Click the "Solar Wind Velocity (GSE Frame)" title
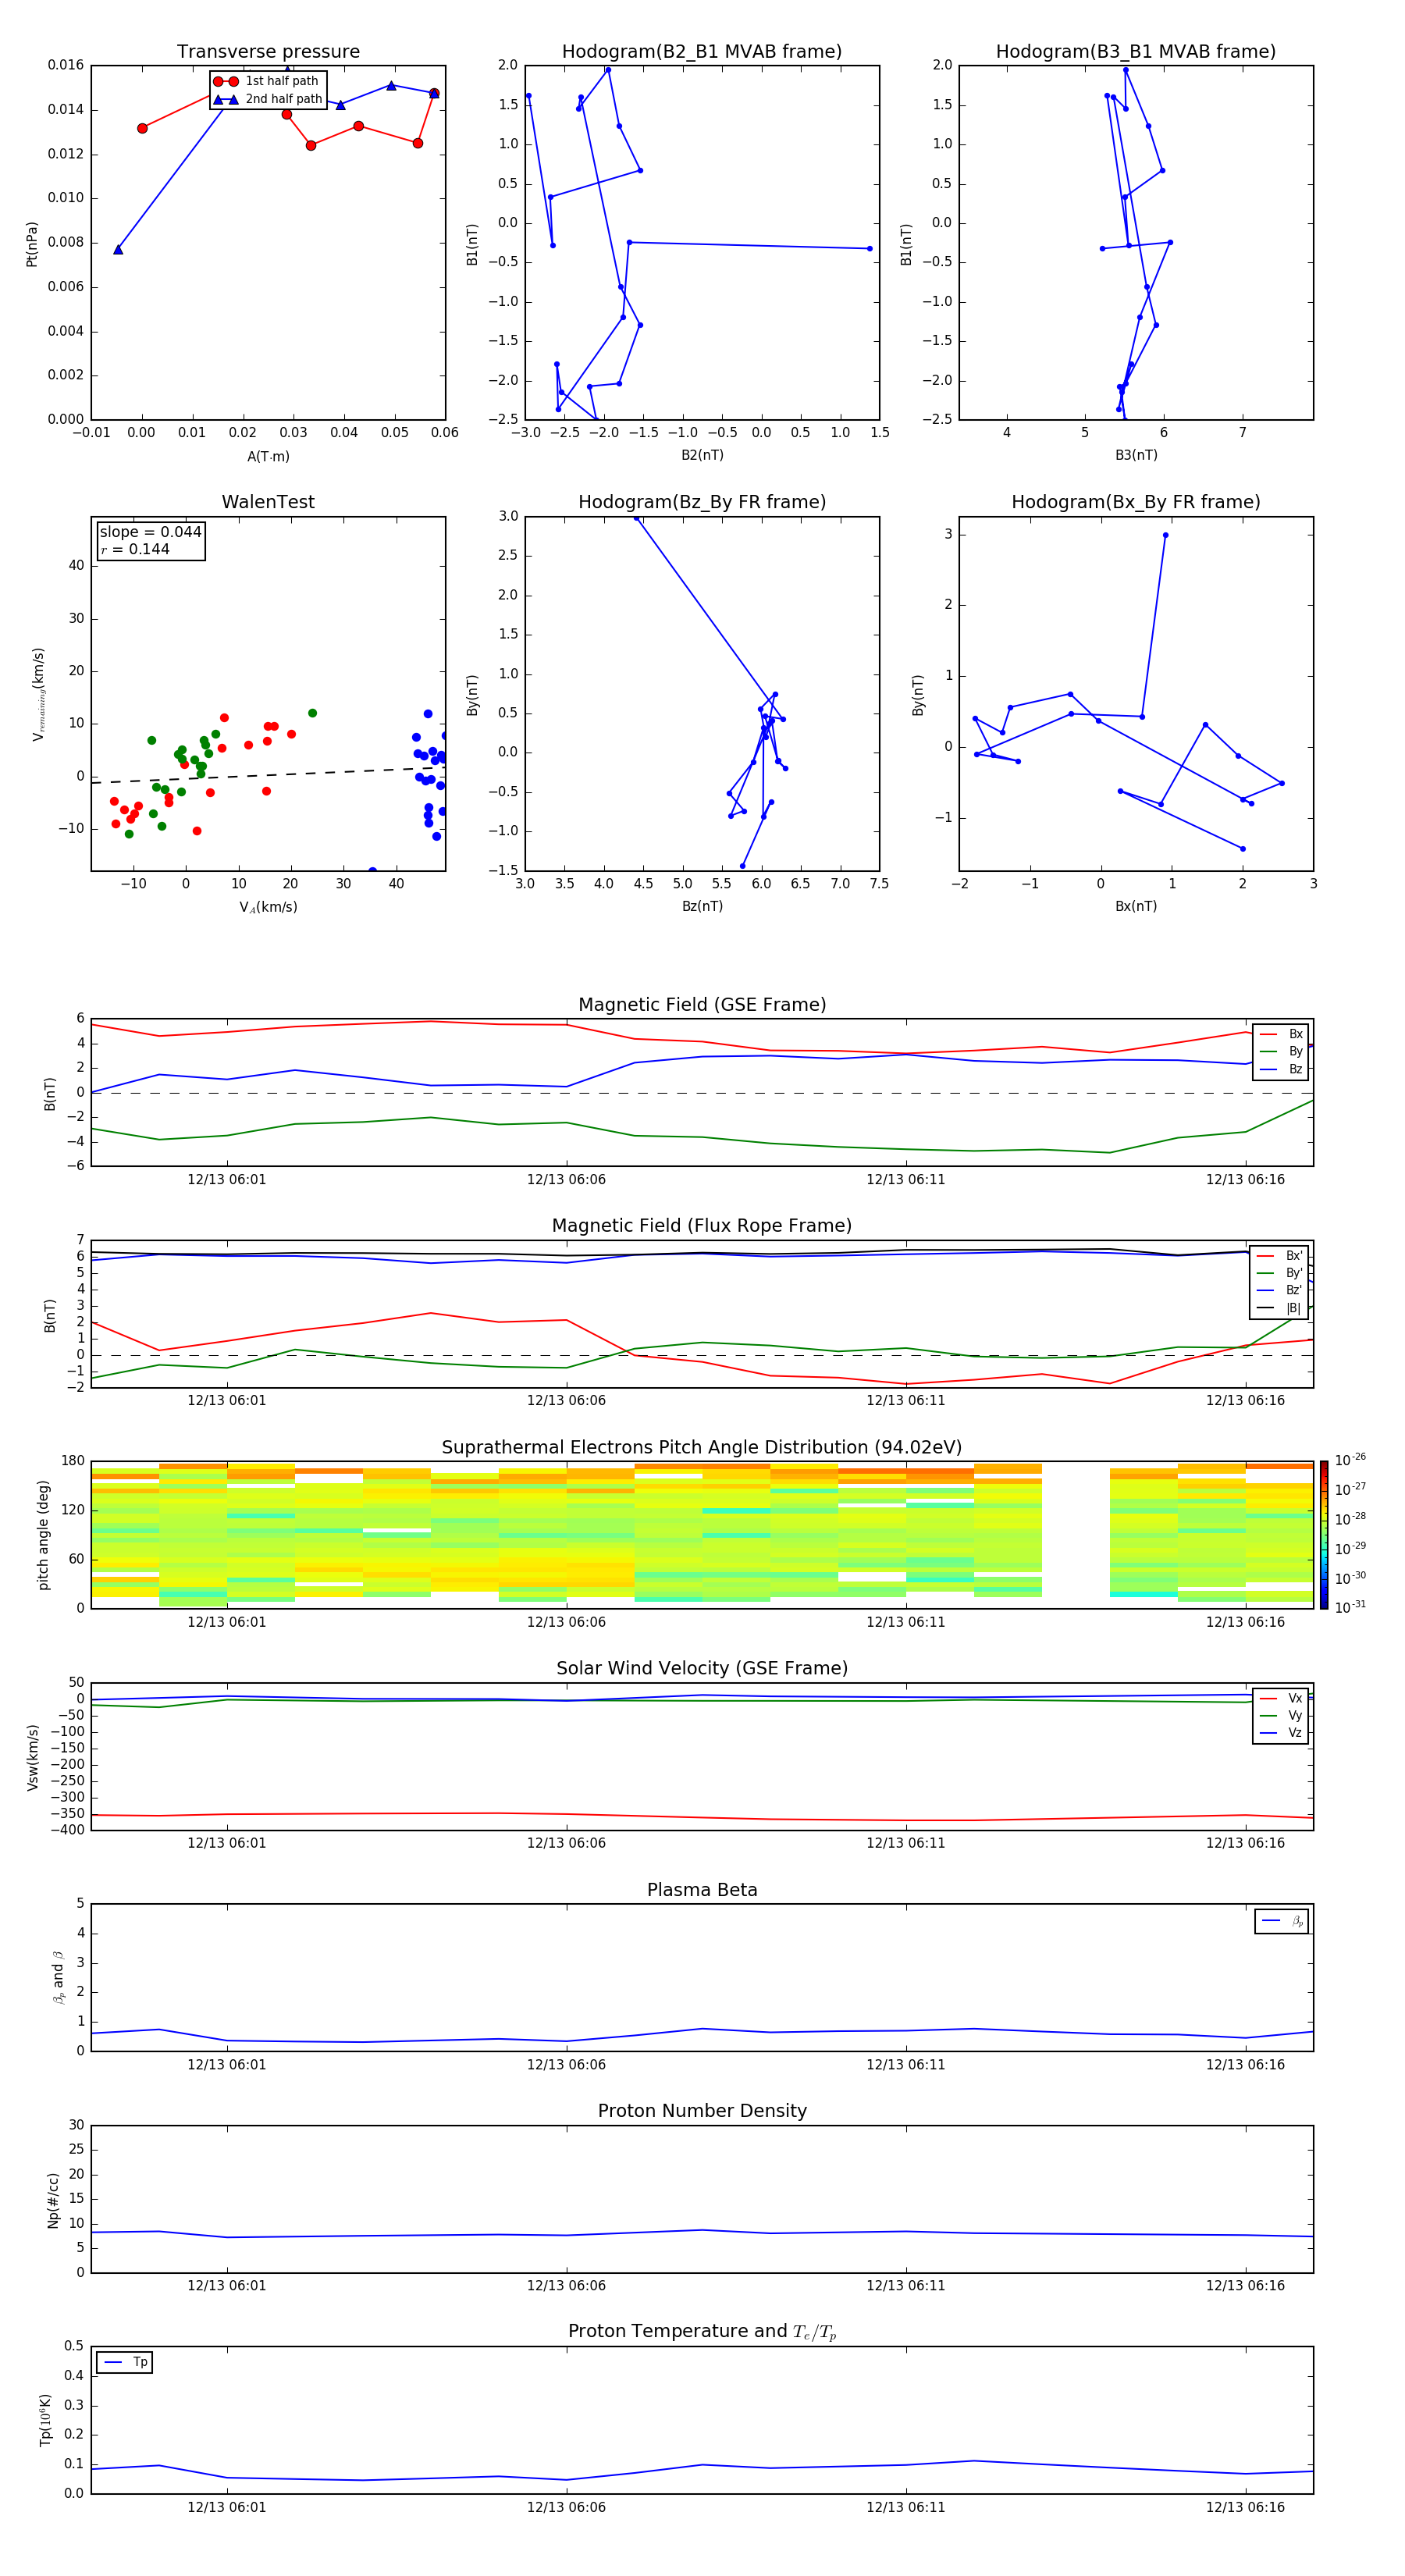 (x=702, y=1669)
